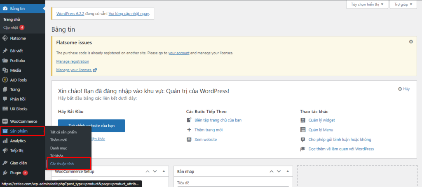The image size is (422, 187).
Task: Click the menu icon beside Quản lý Menu
Action: tap(303, 130)
